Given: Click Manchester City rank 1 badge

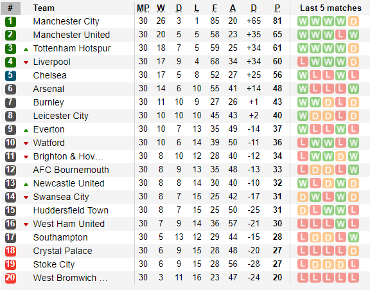Looking at the screenshot, I should pos(10,21).
